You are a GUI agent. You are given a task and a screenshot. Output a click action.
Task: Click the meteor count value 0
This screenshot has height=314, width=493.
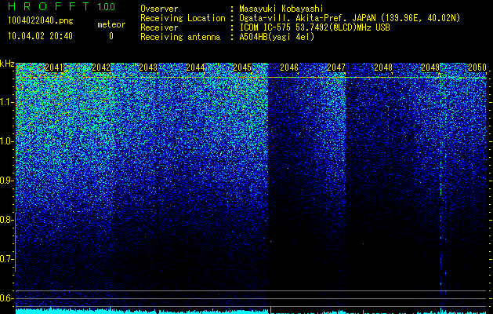[x=111, y=36]
